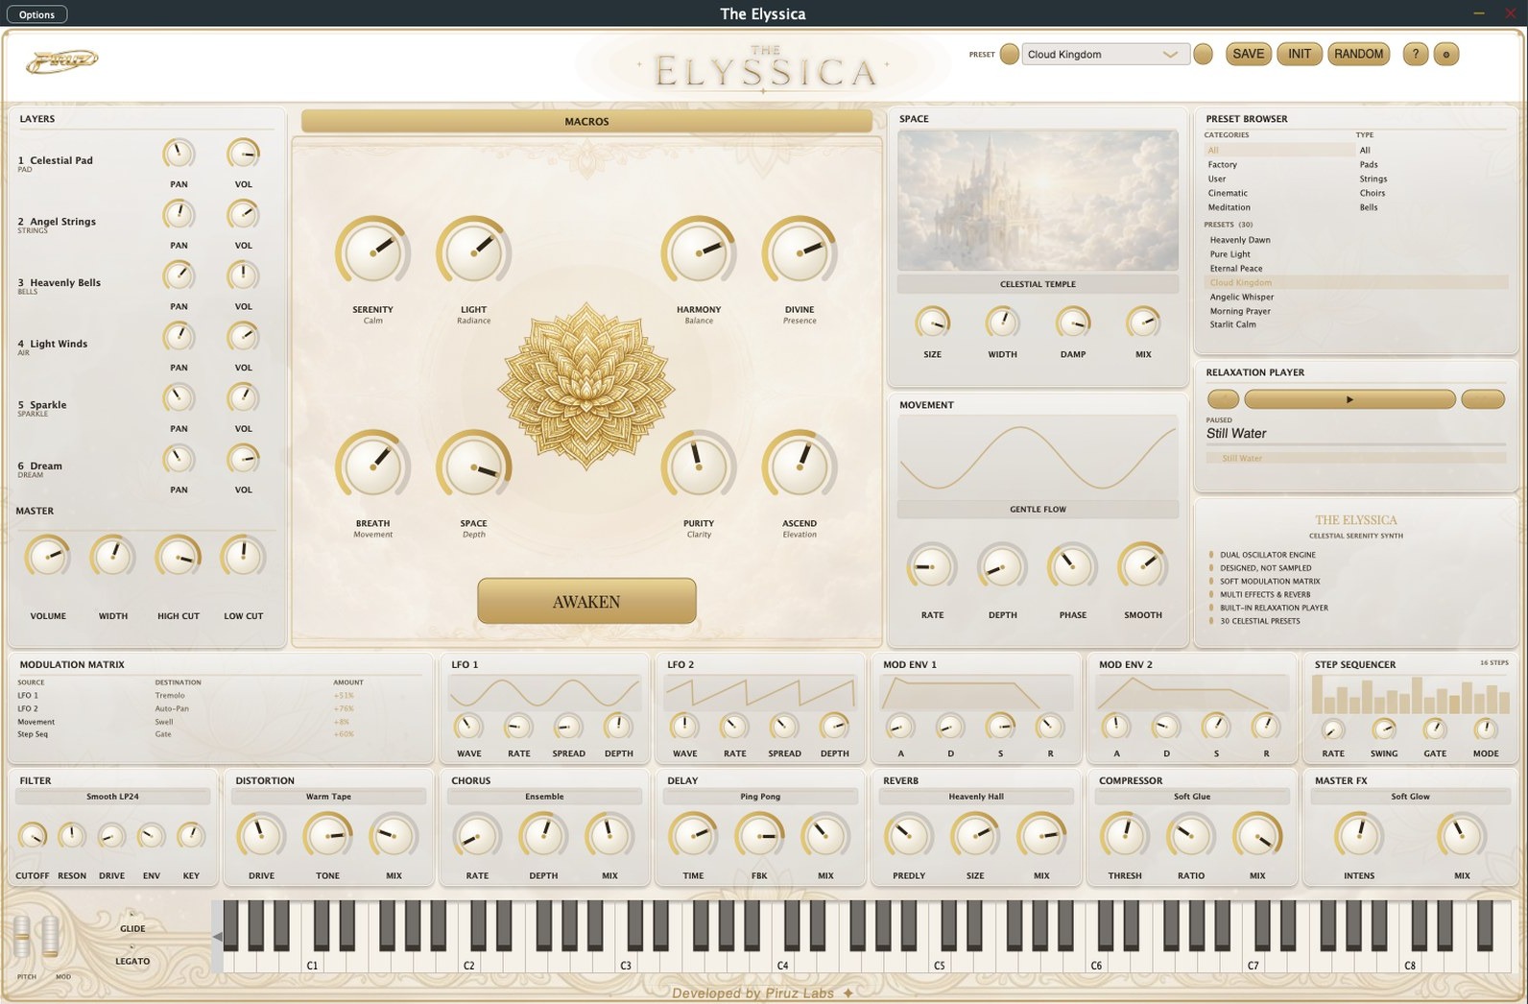Open the Soft Glue compressor type selector
The width and height of the screenshot is (1528, 1004).
tap(1192, 797)
